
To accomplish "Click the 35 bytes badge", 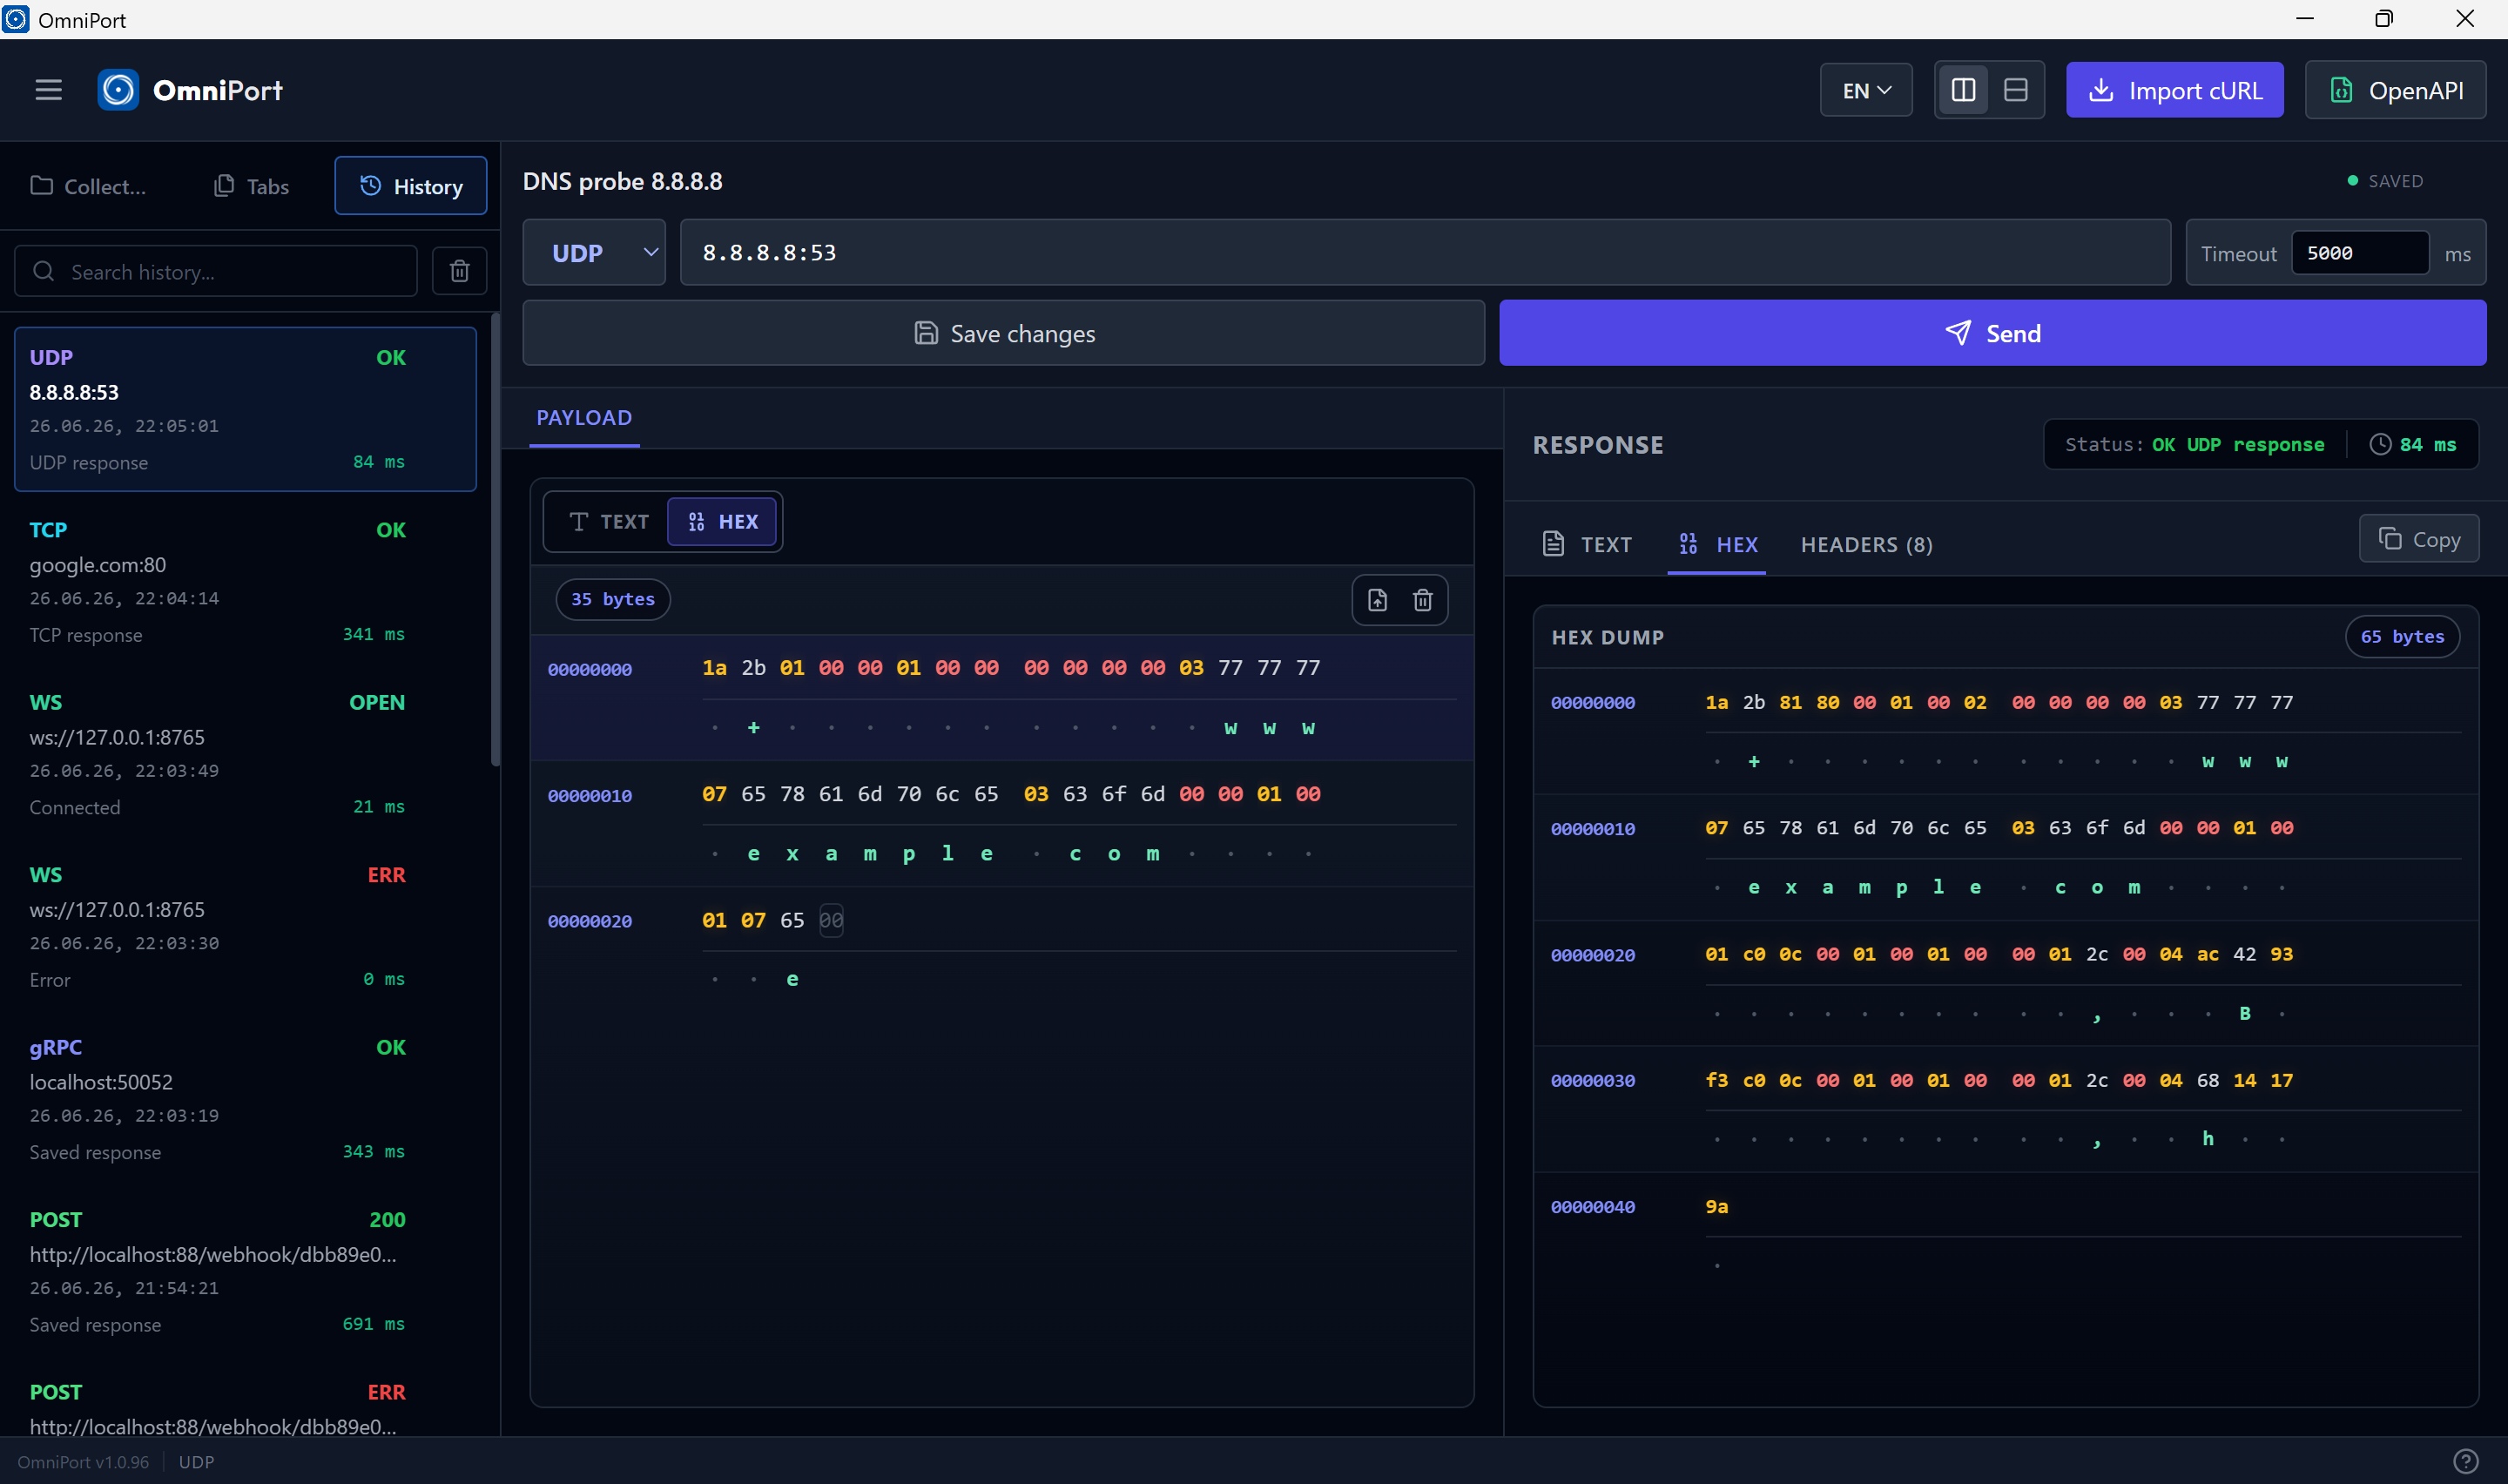I will click(613, 599).
